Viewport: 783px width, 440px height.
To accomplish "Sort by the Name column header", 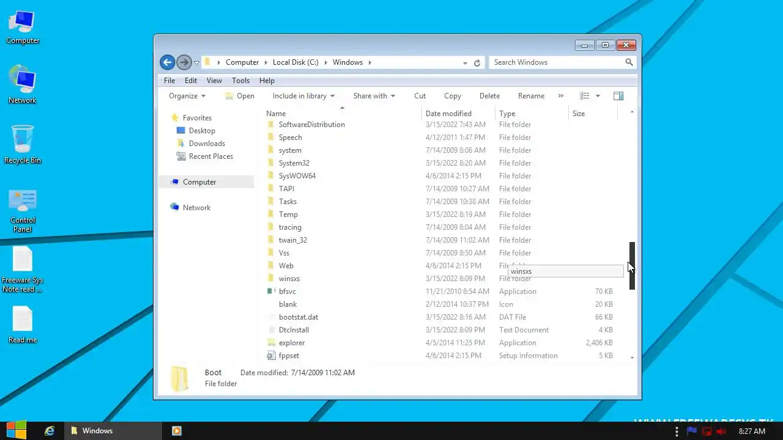I will [343, 114].
